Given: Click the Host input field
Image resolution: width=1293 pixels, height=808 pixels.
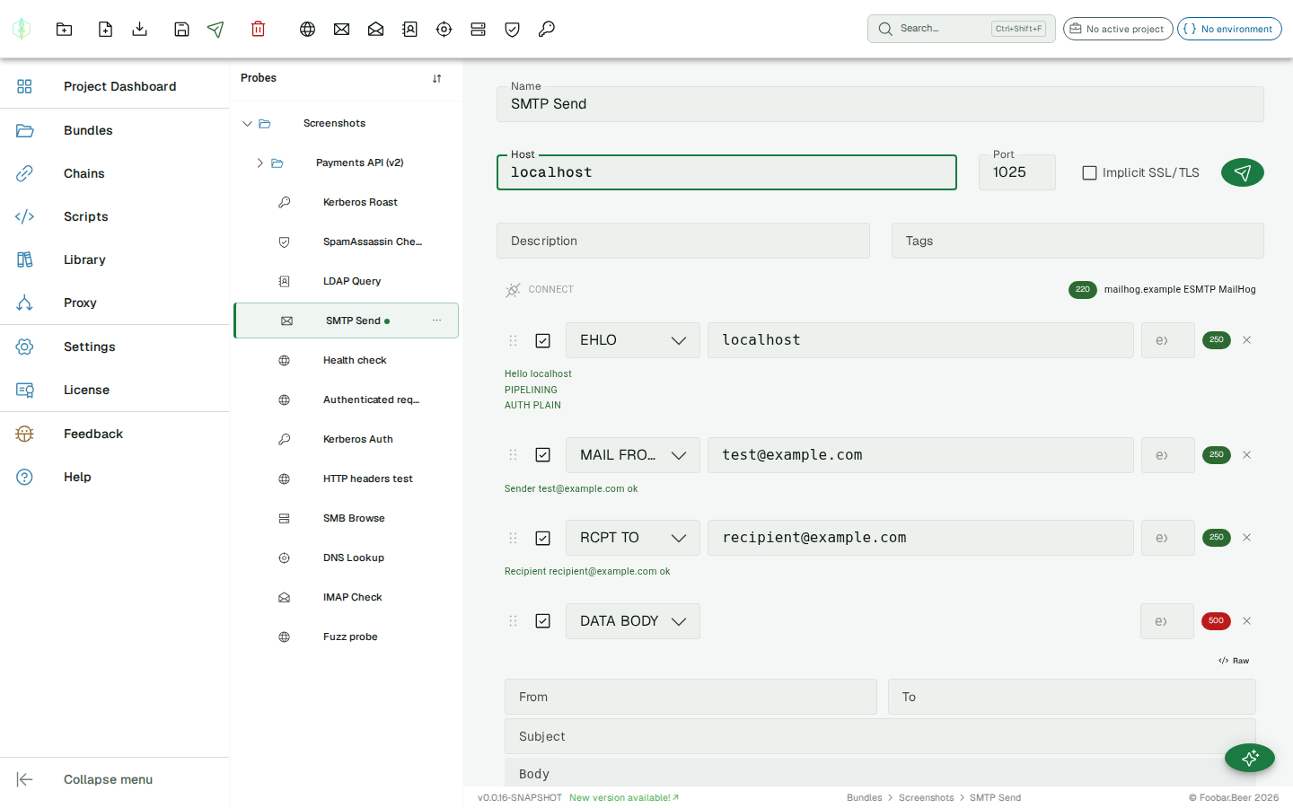Looking at the screenshot, I should pos(726,172).
